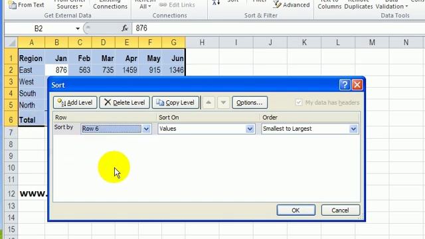Click the From Text ribbon button
The image size is (425, 239).
(26, 5)
